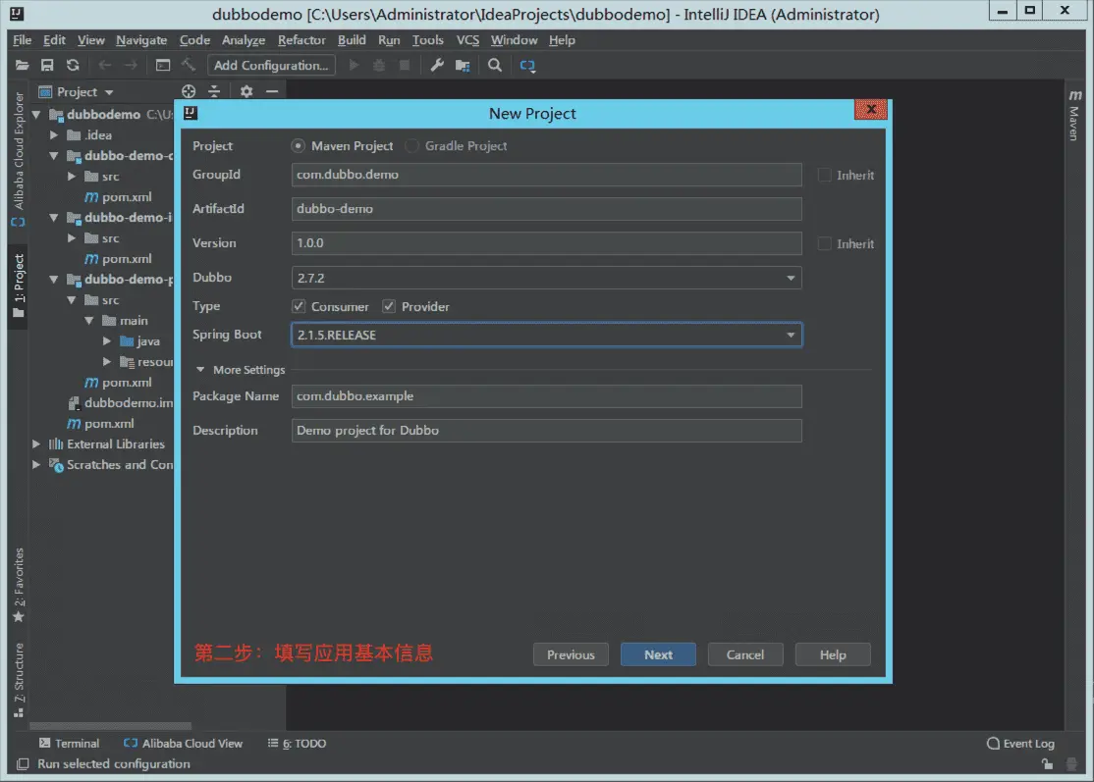Image resolution: width=1094 pixels, height=782 pixels.
Task: Click the Project panel horizontal scrollbar
Action: [110, 725]
